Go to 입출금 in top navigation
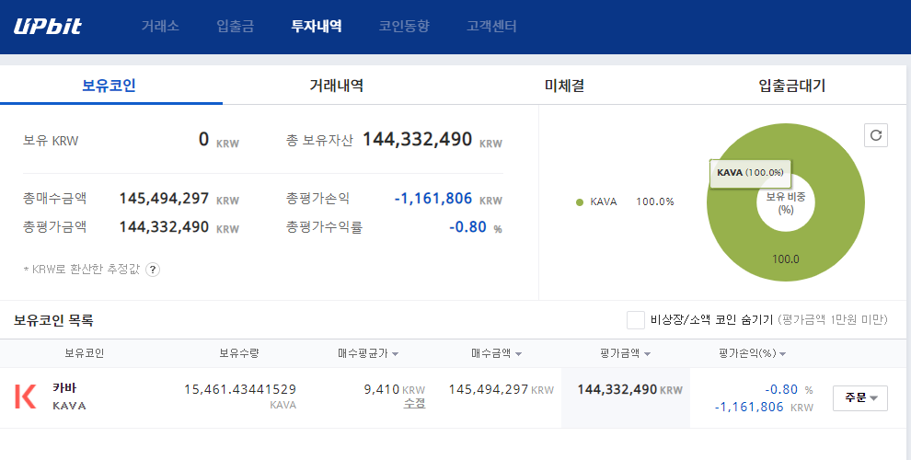The width and height of the screenshot is (911, 460). pyautogui.click(x=235, y=26)
